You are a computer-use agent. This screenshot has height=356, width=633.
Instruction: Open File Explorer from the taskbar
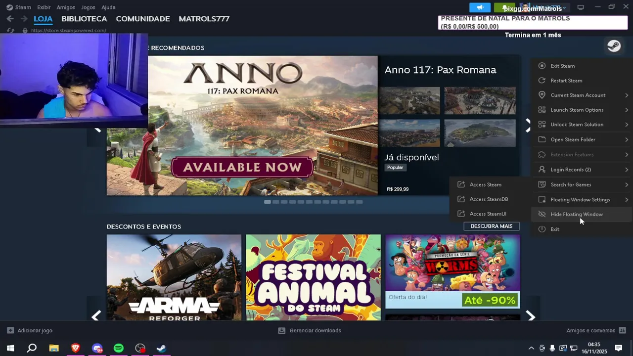[x=53, y=348]
